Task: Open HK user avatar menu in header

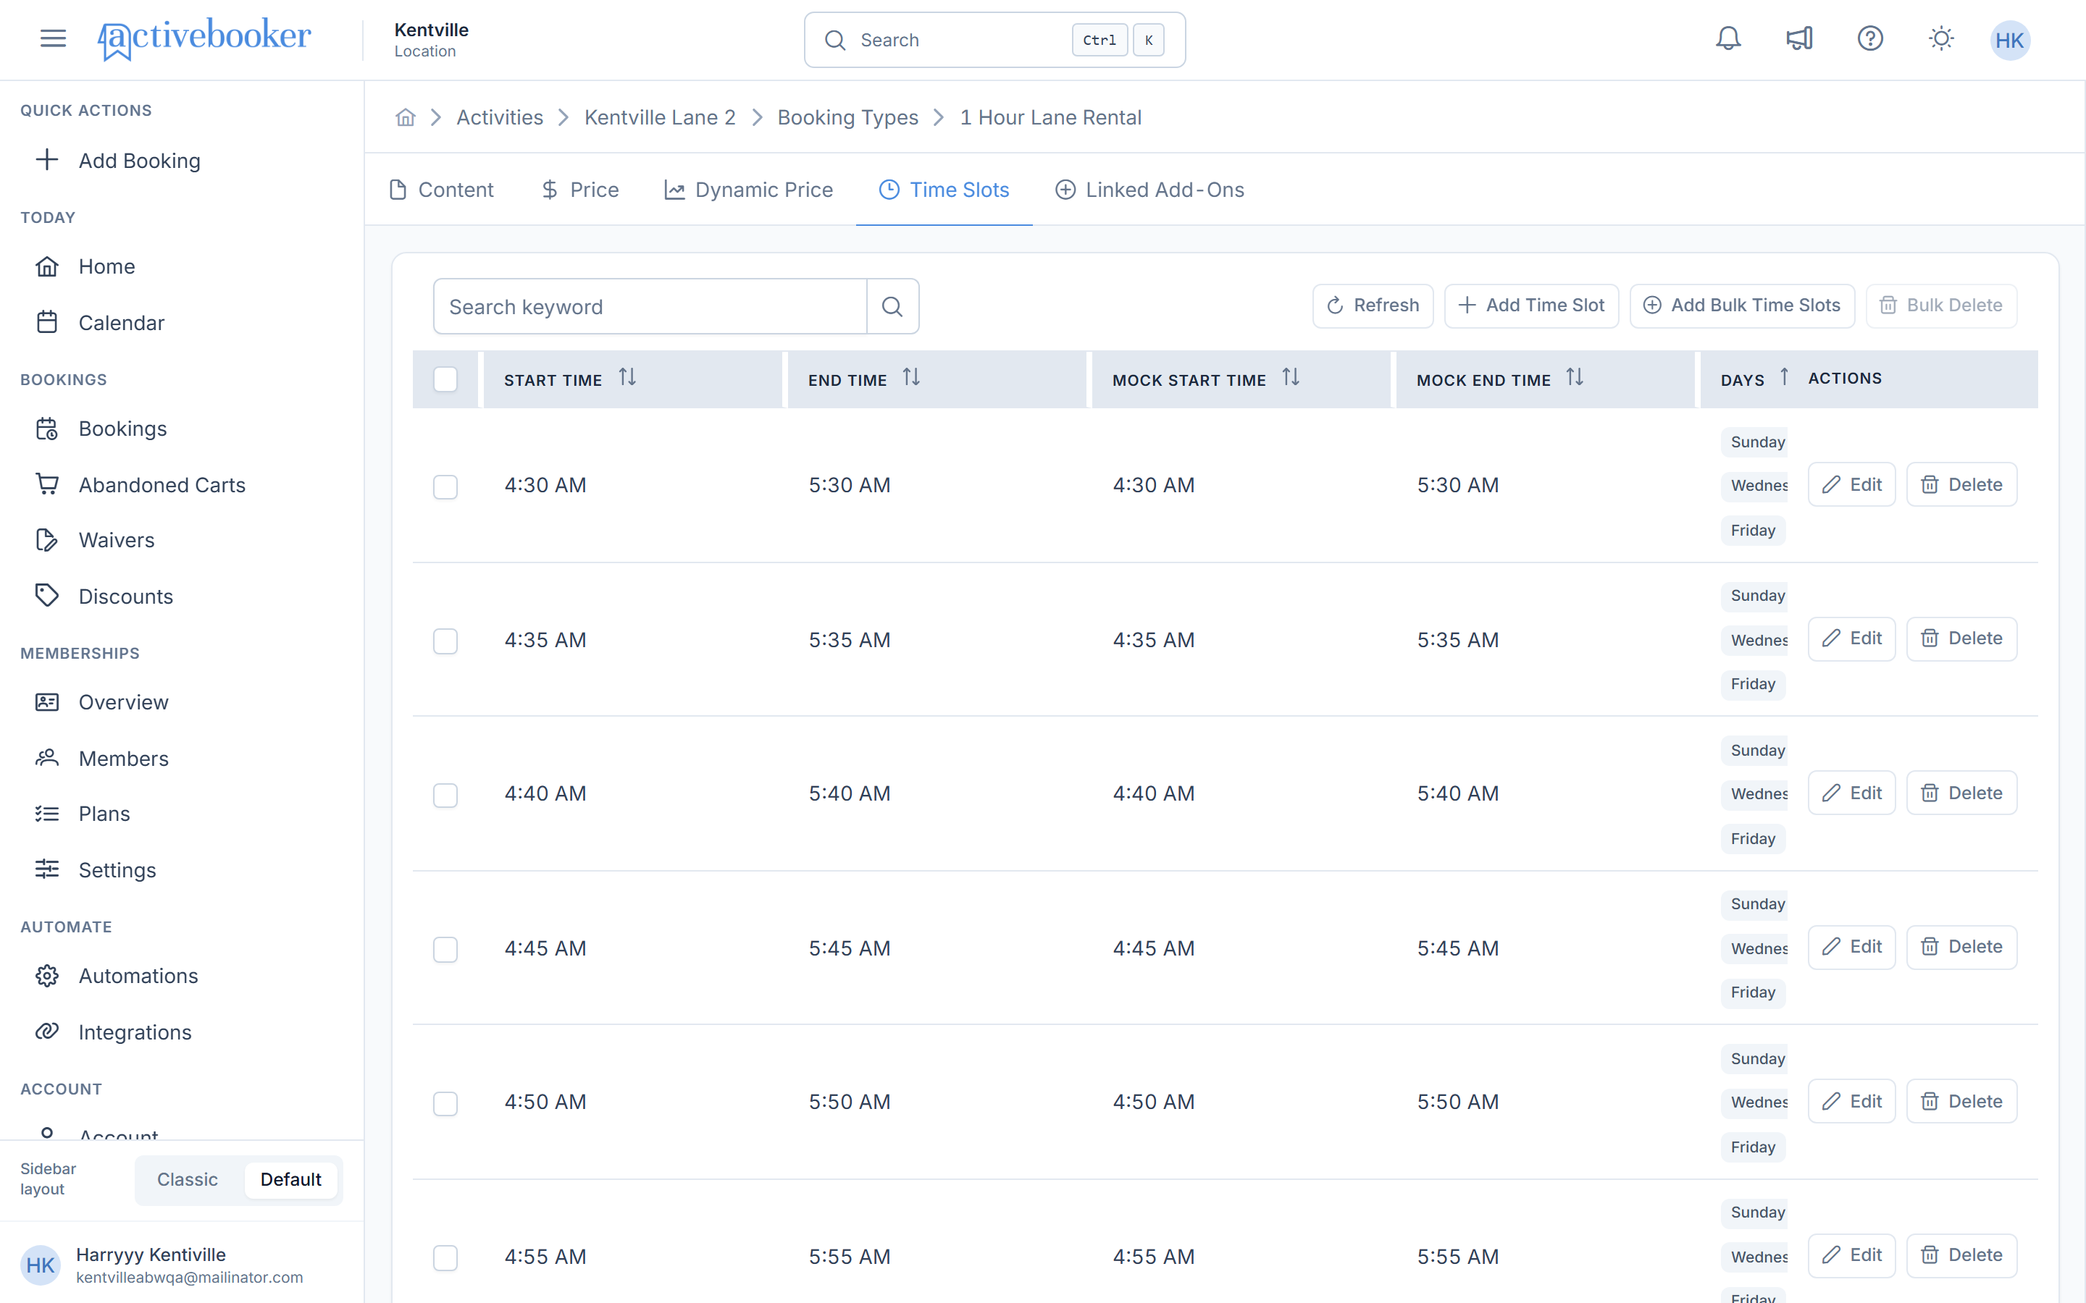Action: [2009, 40]
